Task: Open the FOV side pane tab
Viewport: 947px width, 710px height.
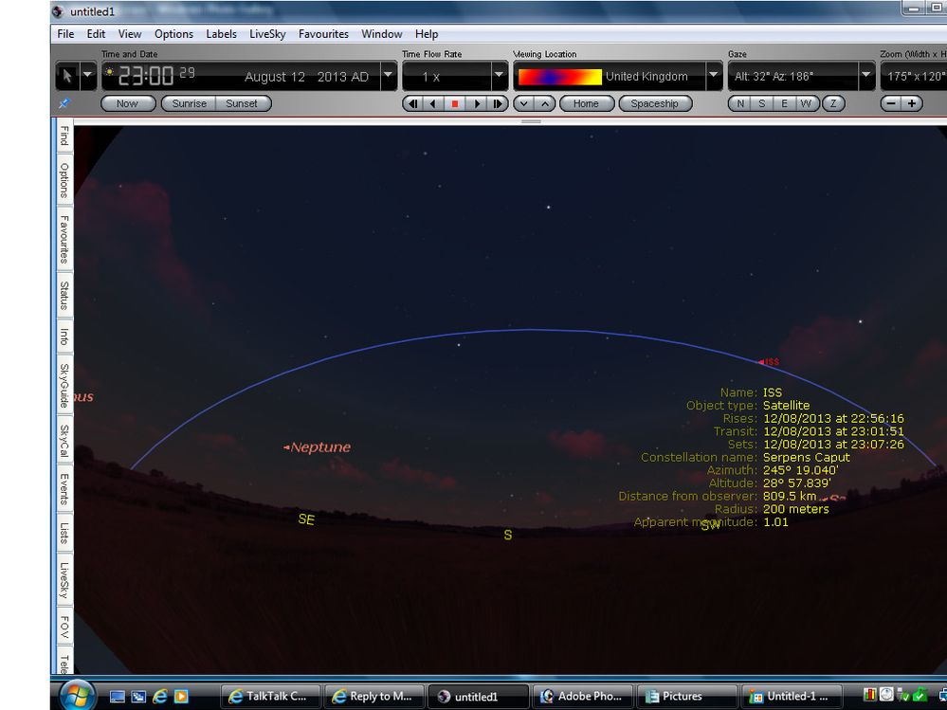Action: 64,628
